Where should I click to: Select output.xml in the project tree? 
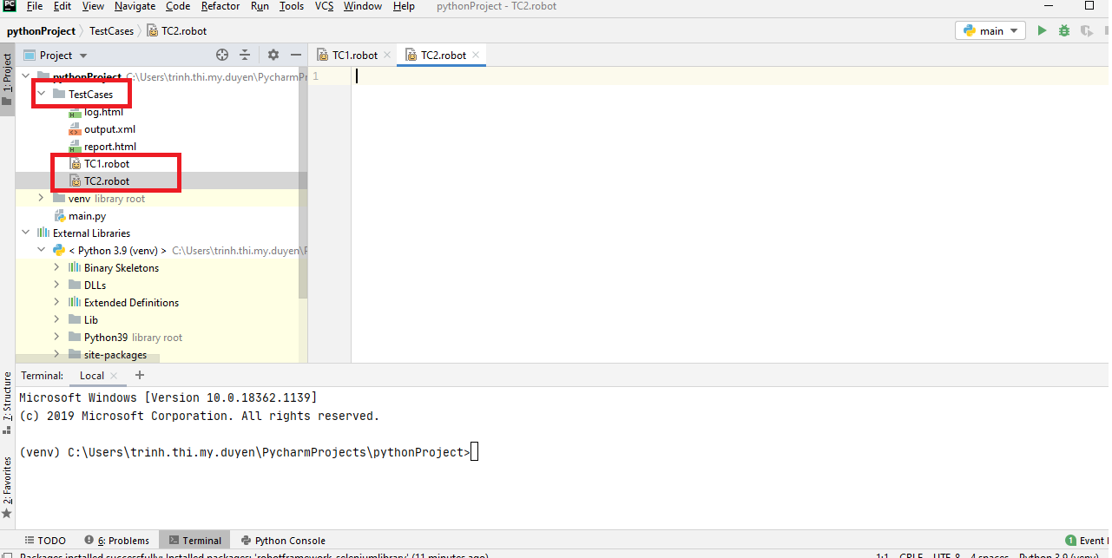tap(109, 129)
